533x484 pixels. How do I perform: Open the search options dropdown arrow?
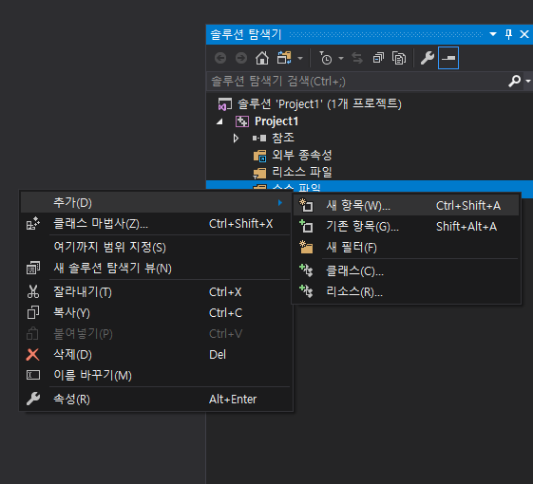[528, 82]
